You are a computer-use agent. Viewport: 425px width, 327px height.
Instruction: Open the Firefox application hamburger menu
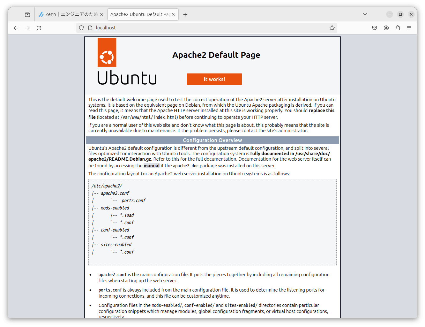409,28
